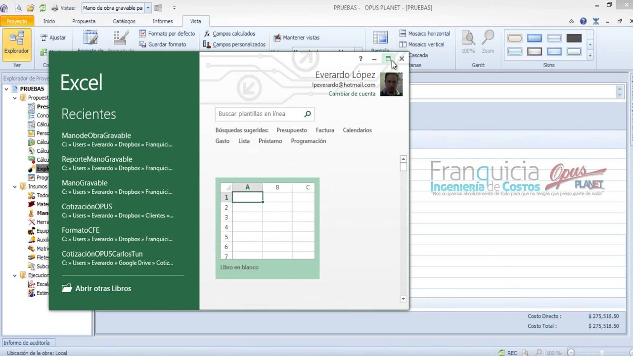
Task: Click the open folder icon in quick access toolbar
Action: [x=31, y=8]
